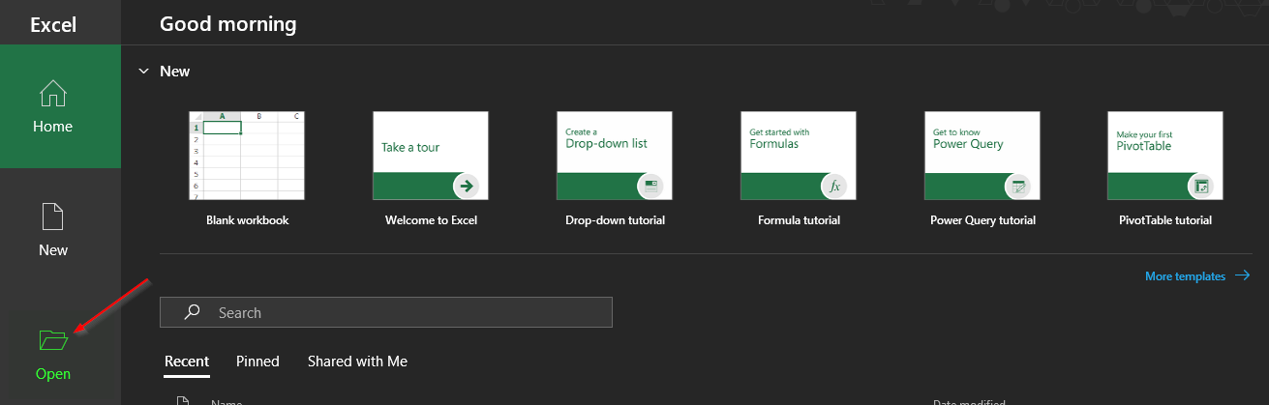The width and height of the screenshot is (1269, 405).
Task: Open the Take a tour template
Action: tap(431, 156)
